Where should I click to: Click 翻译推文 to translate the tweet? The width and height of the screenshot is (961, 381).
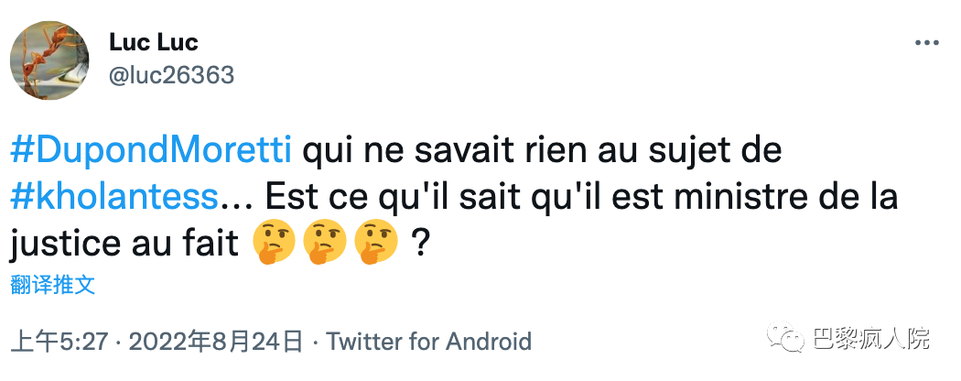[53, 284]
